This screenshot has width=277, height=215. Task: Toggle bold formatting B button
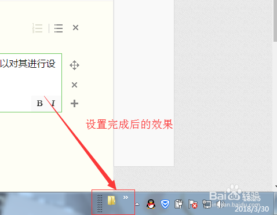(40, 103)
